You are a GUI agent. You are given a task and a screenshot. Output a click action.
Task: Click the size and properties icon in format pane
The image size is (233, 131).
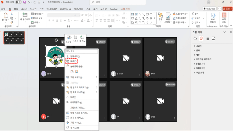click(208, 39)
